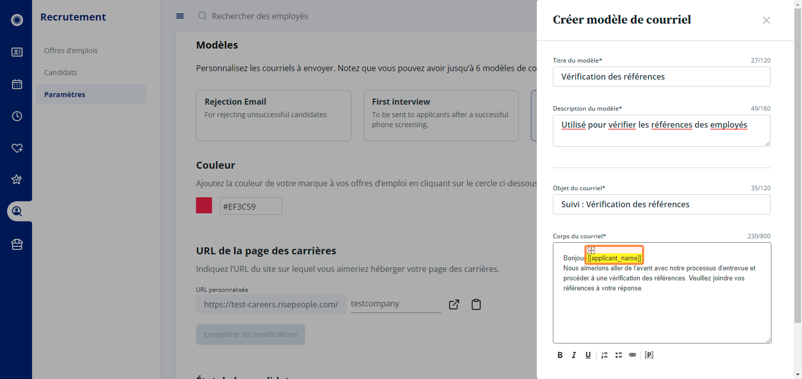Click the #EF3C59 hex color field
This screenshot has width=802, height=379.
[x=251, y=206]
